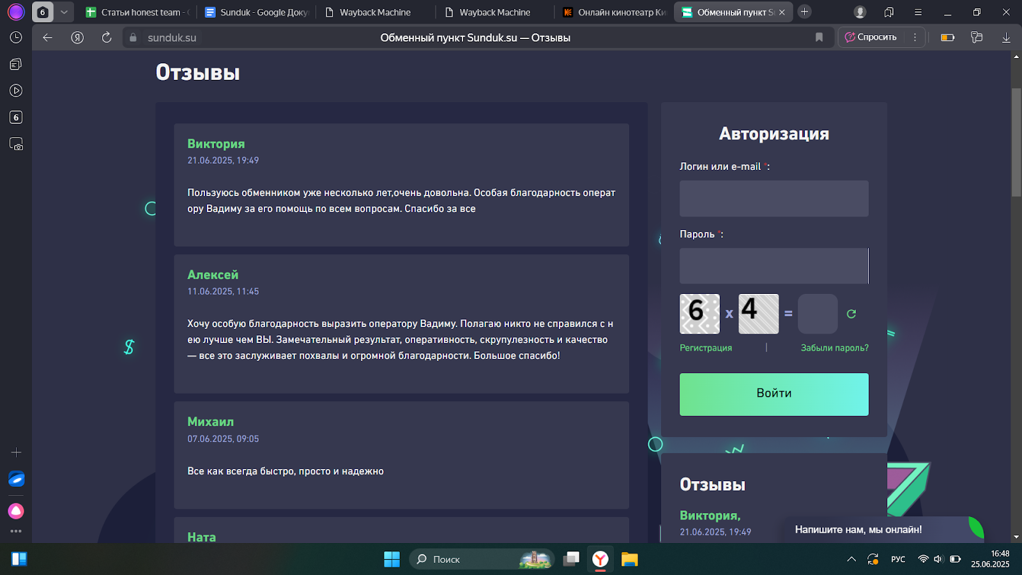Open the browser account icon in title bar
This screenshot has height=575, width=1022.
click(x=860, y=12)
